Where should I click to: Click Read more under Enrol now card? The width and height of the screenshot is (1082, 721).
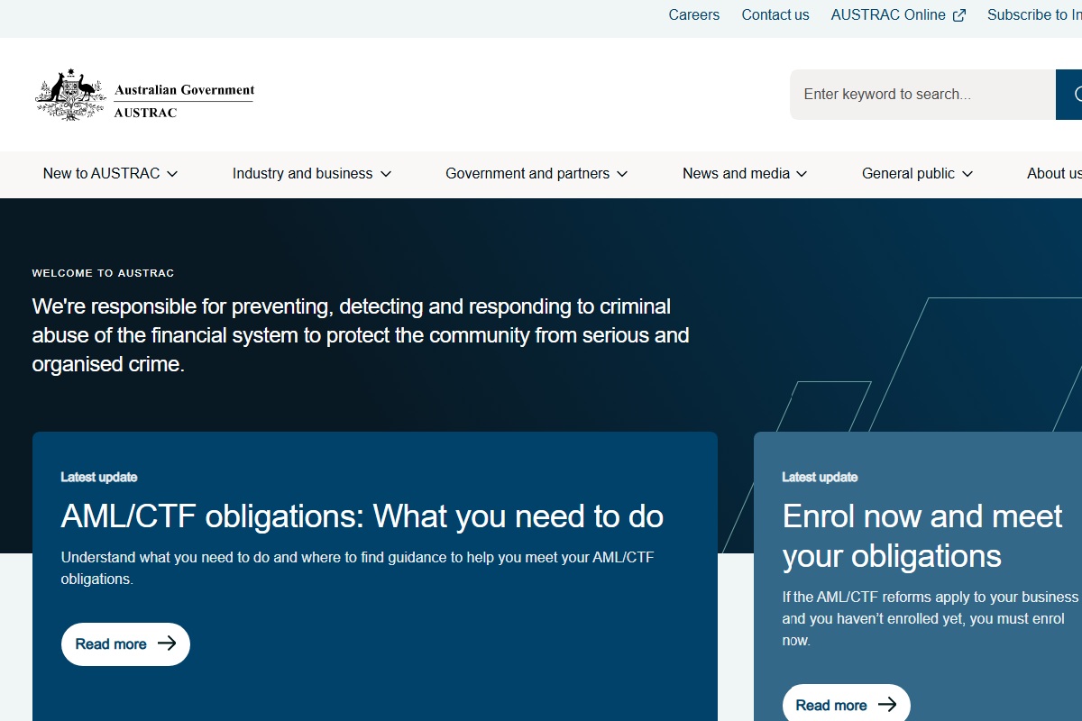pos(846,705)
